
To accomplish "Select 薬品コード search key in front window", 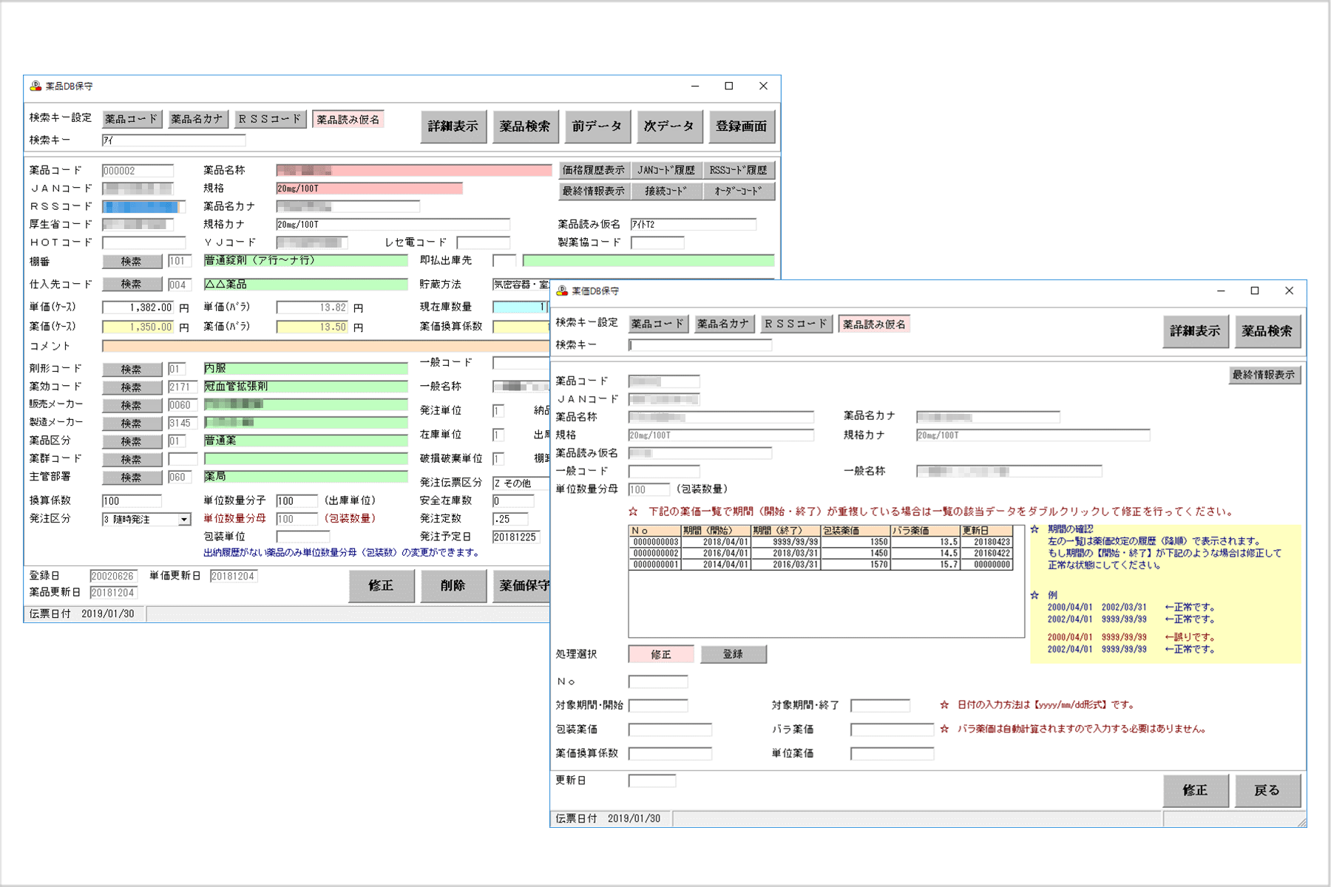I will coord(657,324).
